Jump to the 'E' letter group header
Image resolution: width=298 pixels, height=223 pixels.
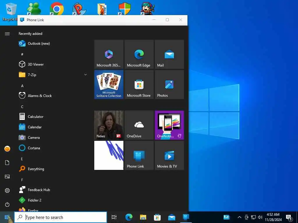22,159
